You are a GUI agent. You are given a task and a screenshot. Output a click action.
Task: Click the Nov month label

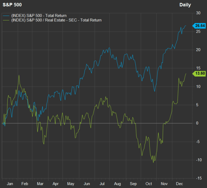164,184
